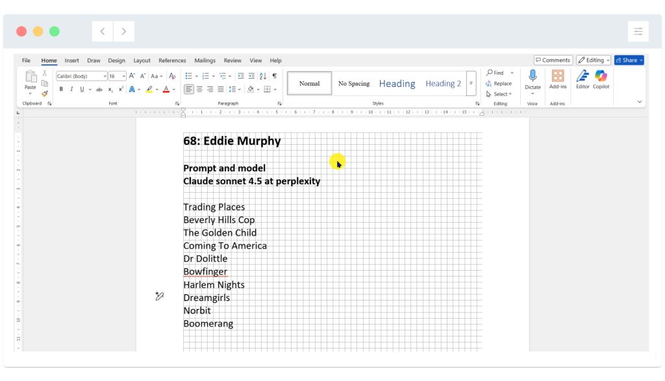665x381 pixels.
Task: Open the Review tab
Action: coord(232,60)
